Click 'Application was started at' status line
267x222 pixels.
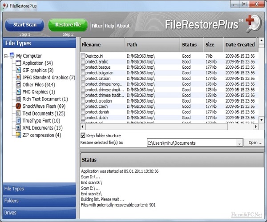click(x=120, y=171)
